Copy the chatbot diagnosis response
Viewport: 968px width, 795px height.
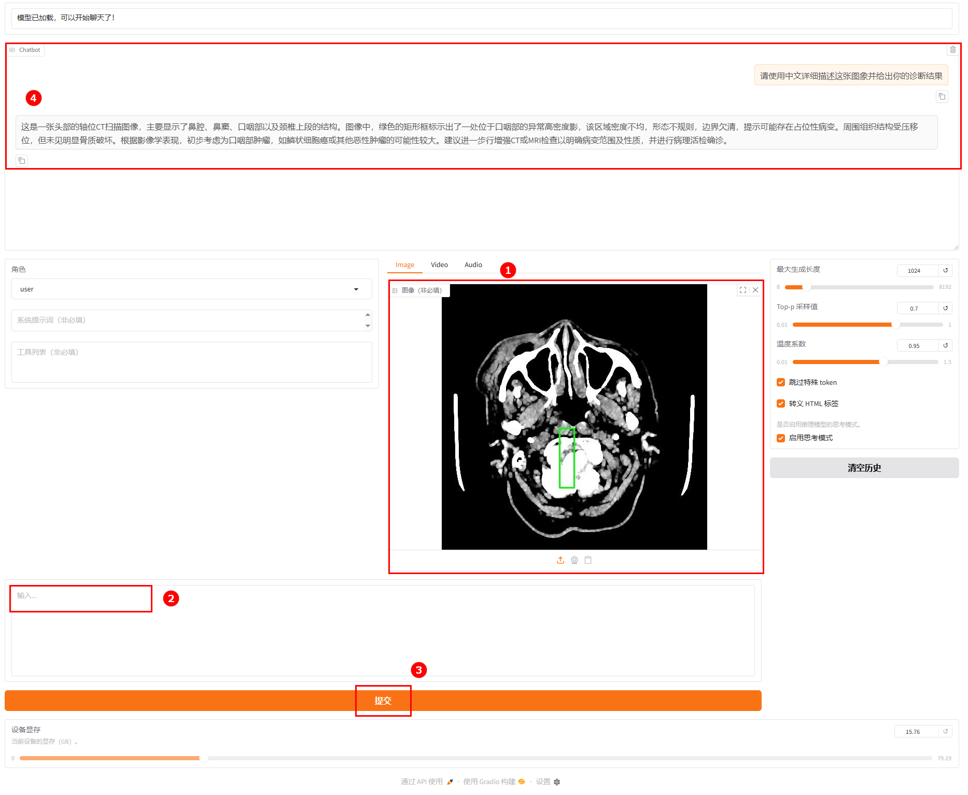click(x=22, y=161)
